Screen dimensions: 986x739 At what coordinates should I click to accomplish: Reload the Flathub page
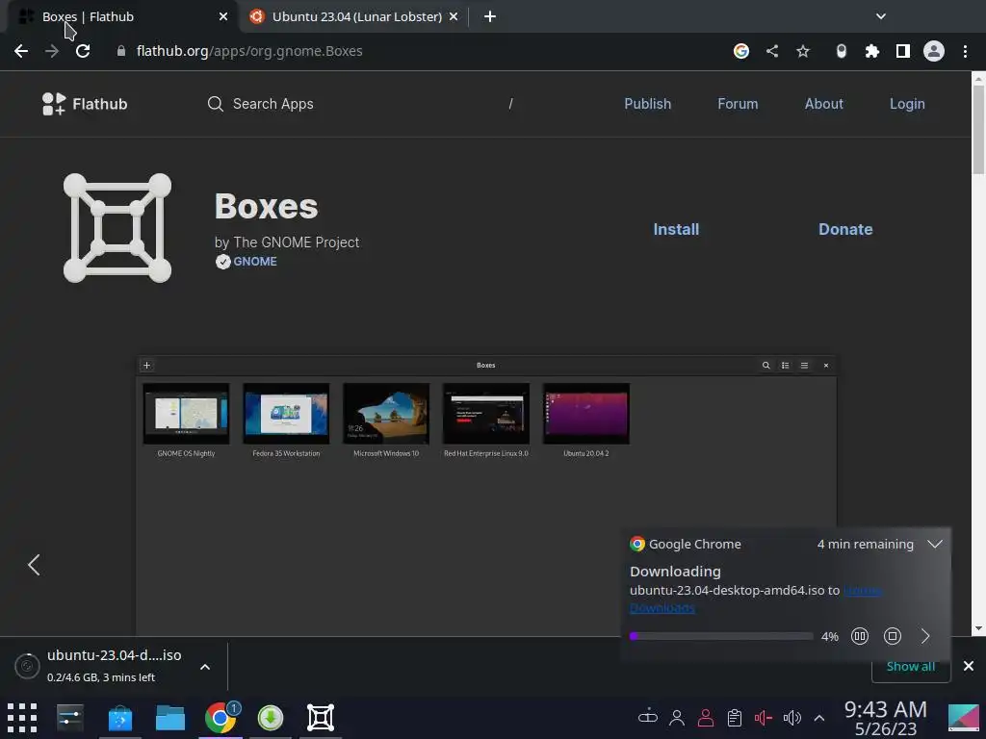click(x=83, y=51)
